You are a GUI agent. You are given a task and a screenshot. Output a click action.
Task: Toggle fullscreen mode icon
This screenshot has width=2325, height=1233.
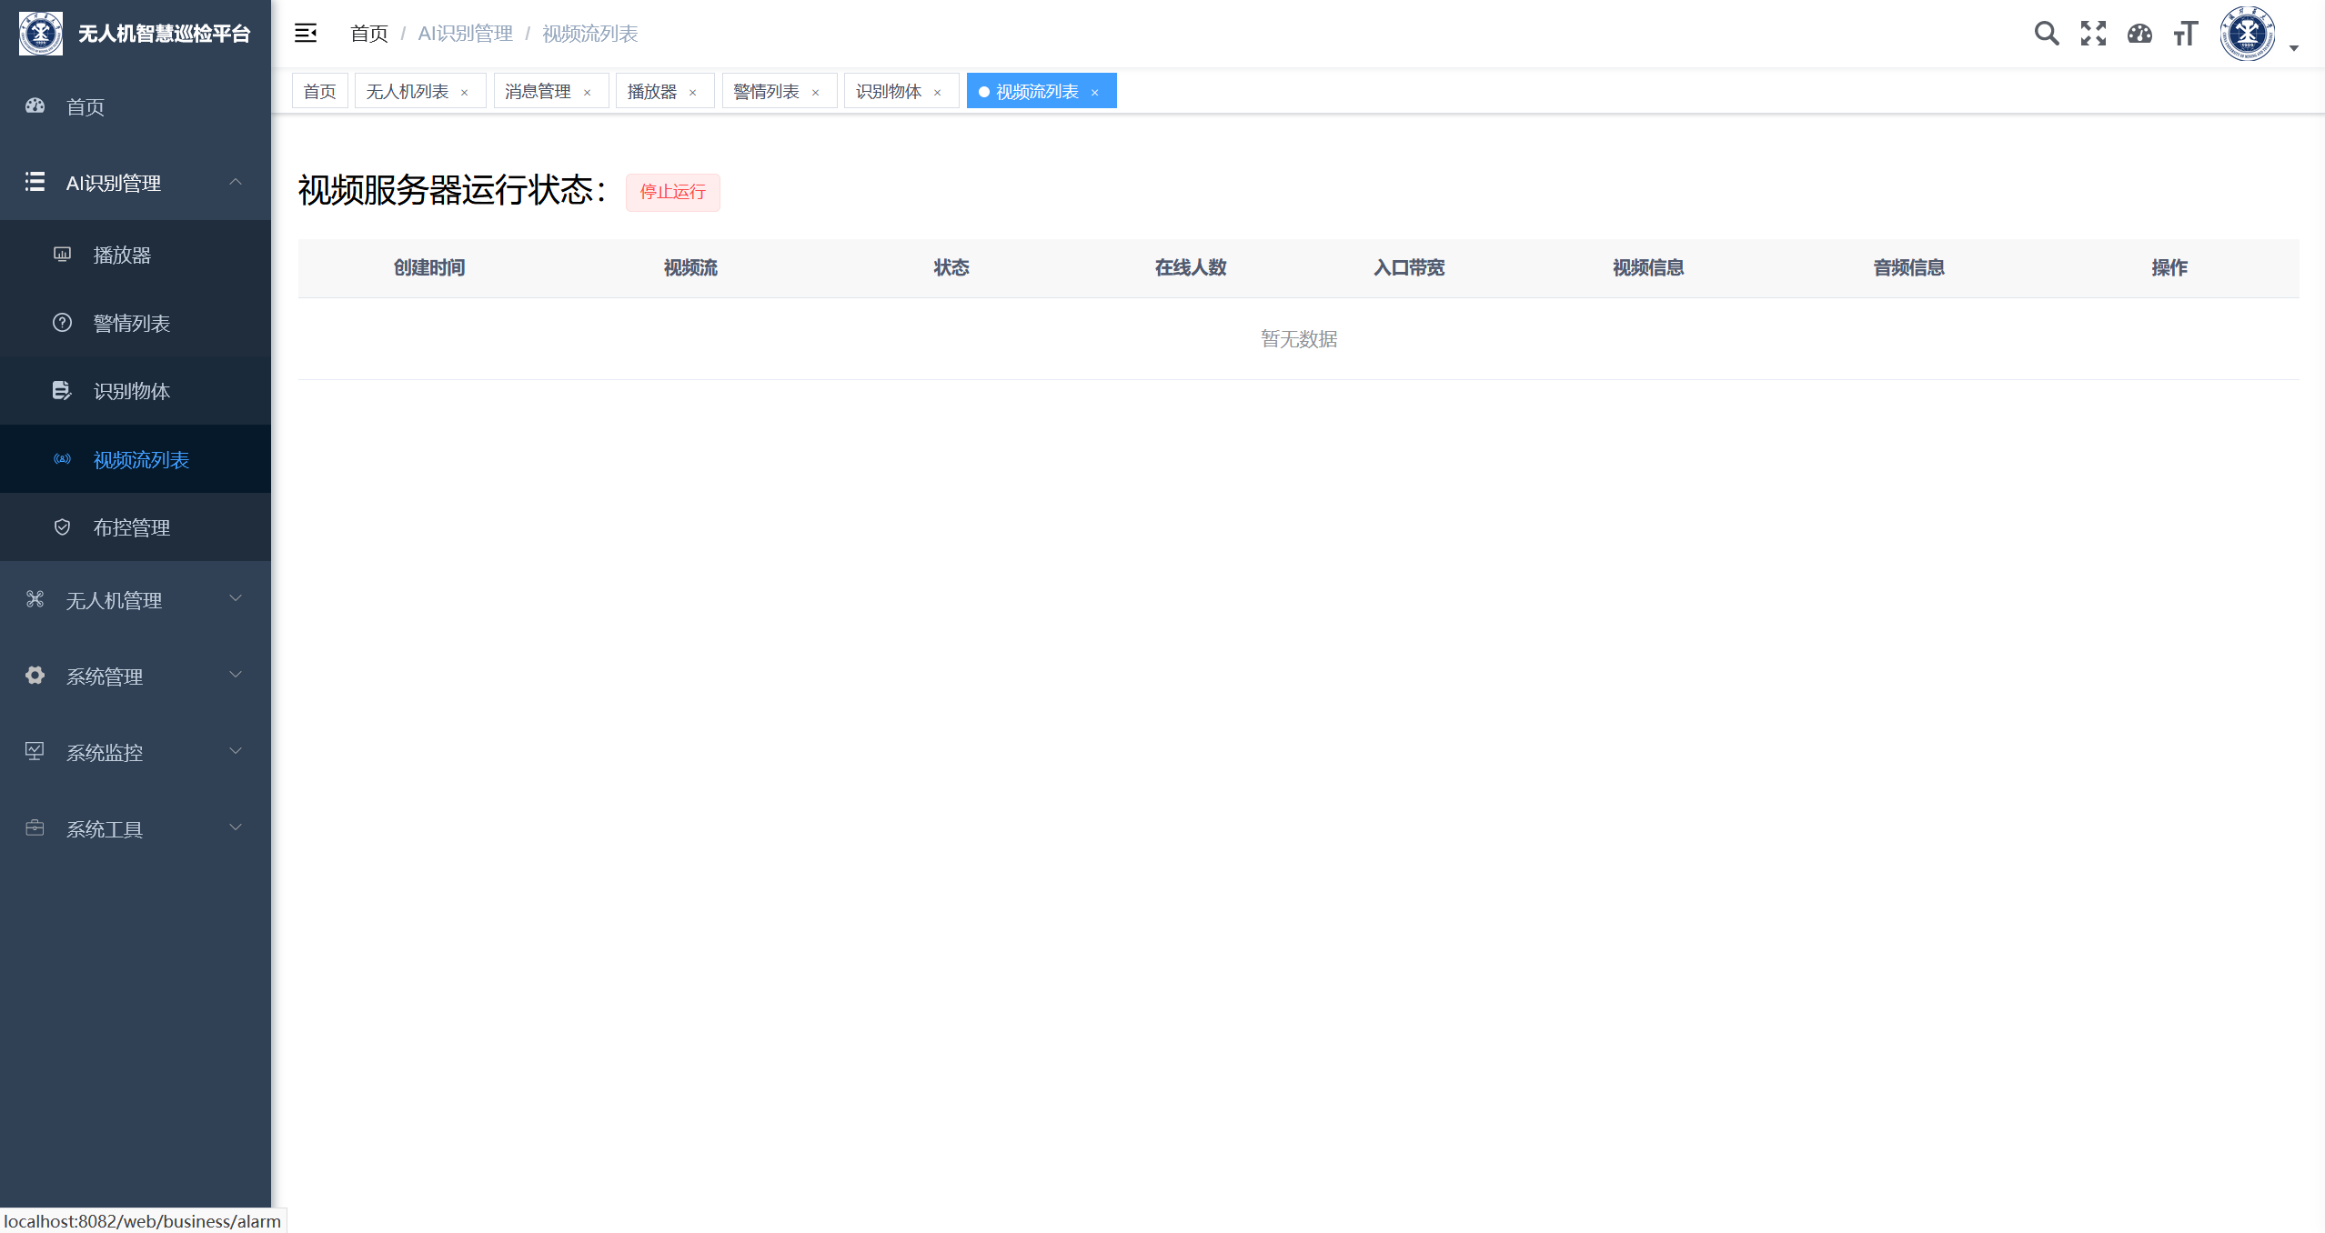[x=2093, y=34]
